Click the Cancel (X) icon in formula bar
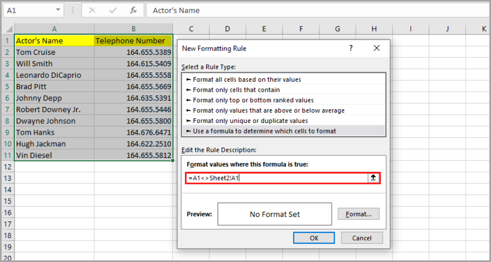 [x=92, y=10]
